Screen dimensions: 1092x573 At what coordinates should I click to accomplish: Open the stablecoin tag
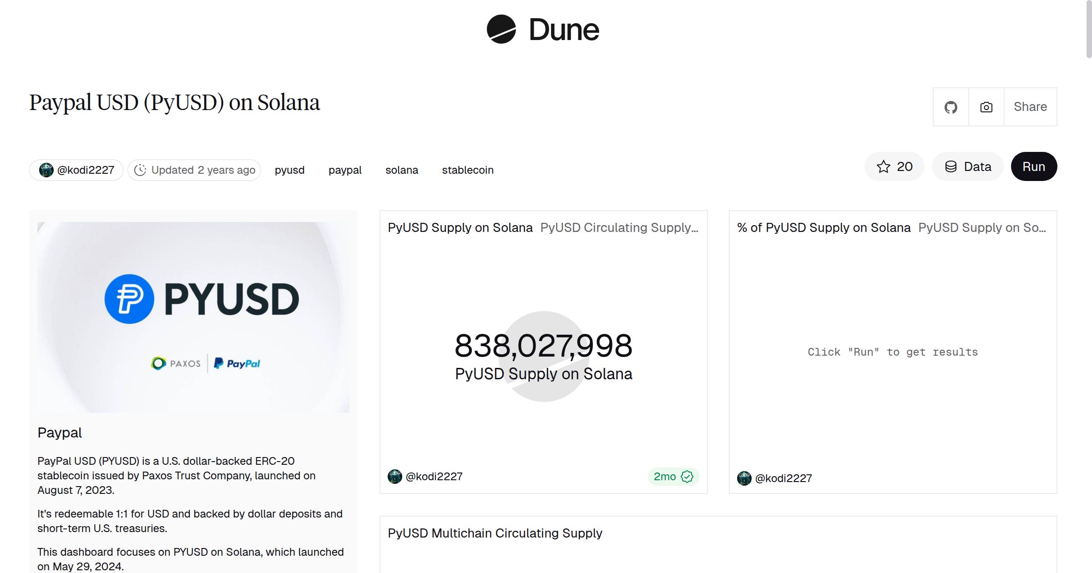pos(468,170)
